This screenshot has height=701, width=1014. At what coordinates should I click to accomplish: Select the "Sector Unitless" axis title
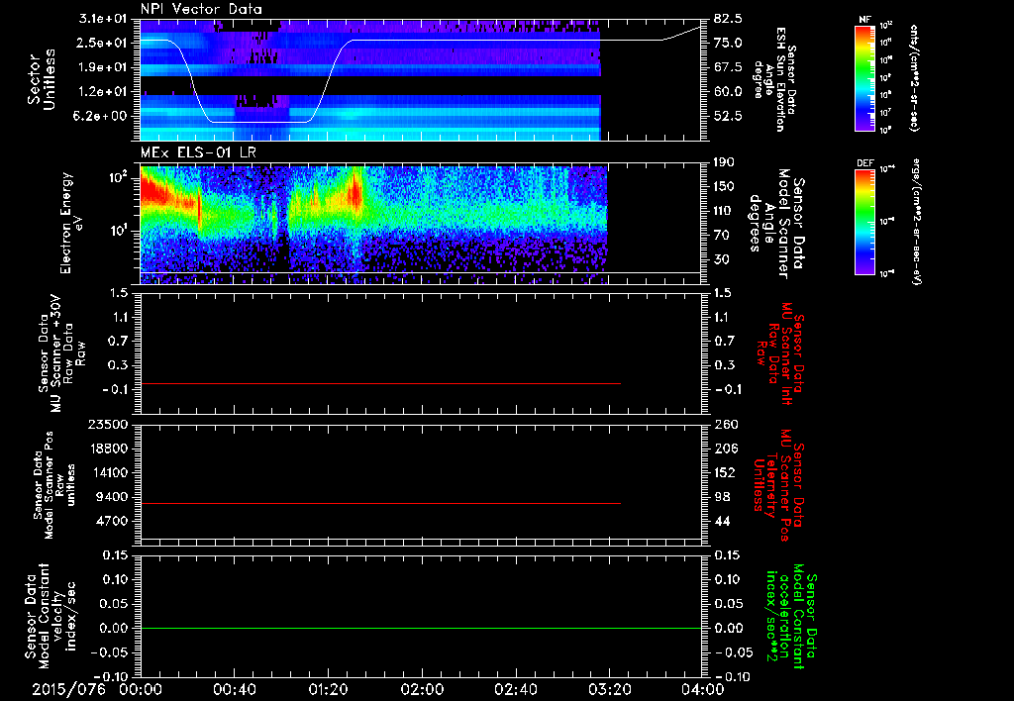tap(42, 79)
